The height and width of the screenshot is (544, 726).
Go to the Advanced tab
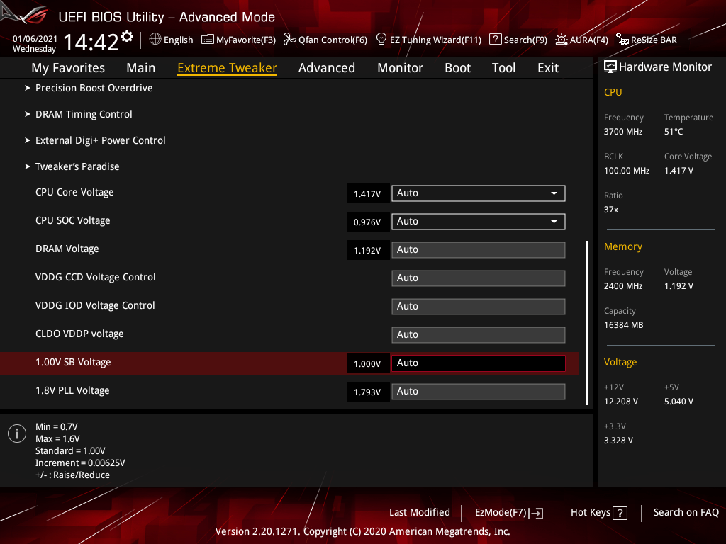[x=327, y=68]
